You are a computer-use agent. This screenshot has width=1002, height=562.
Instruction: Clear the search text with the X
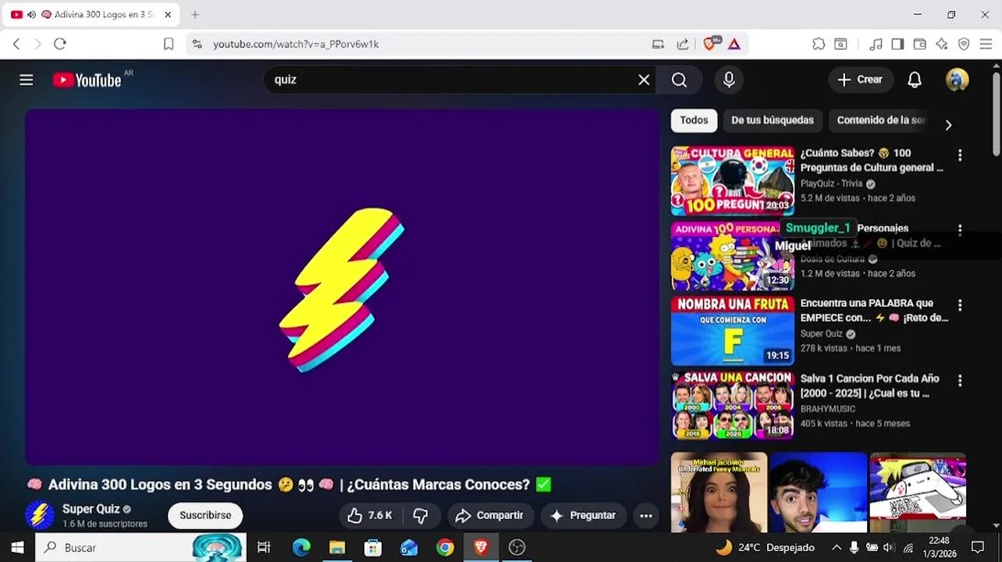coord(644,80)
